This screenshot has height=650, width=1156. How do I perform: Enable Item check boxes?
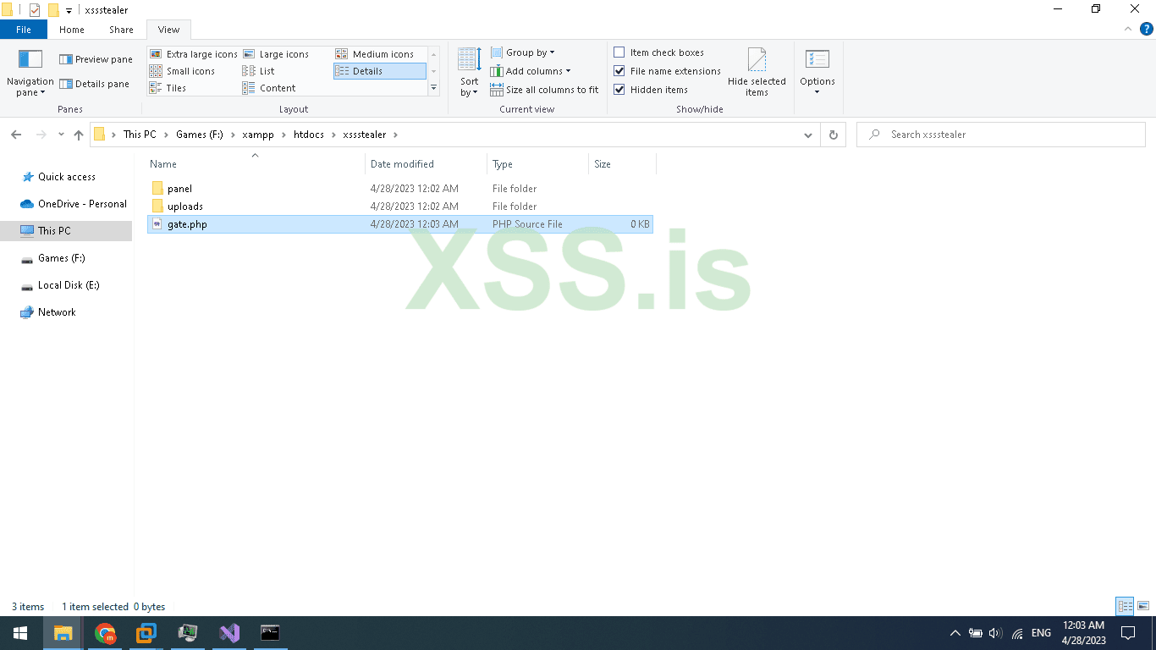[x=619, y=52]
